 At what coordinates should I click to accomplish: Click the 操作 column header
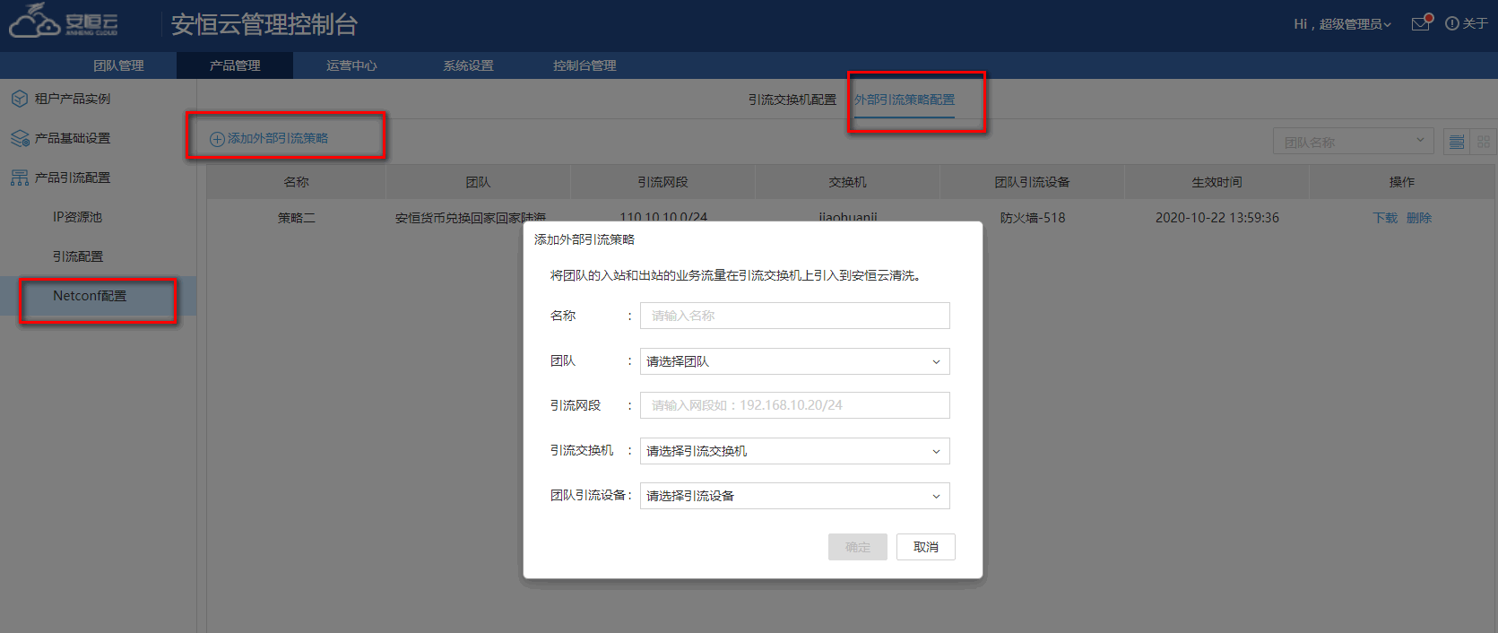[1402, 182]
